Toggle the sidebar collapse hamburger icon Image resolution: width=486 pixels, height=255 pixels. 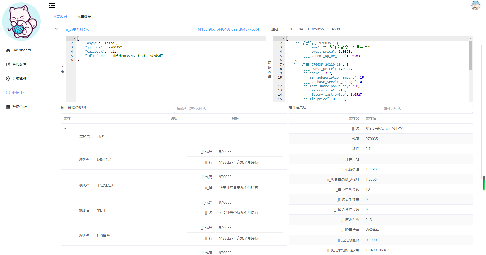click(x=52, y=5)
